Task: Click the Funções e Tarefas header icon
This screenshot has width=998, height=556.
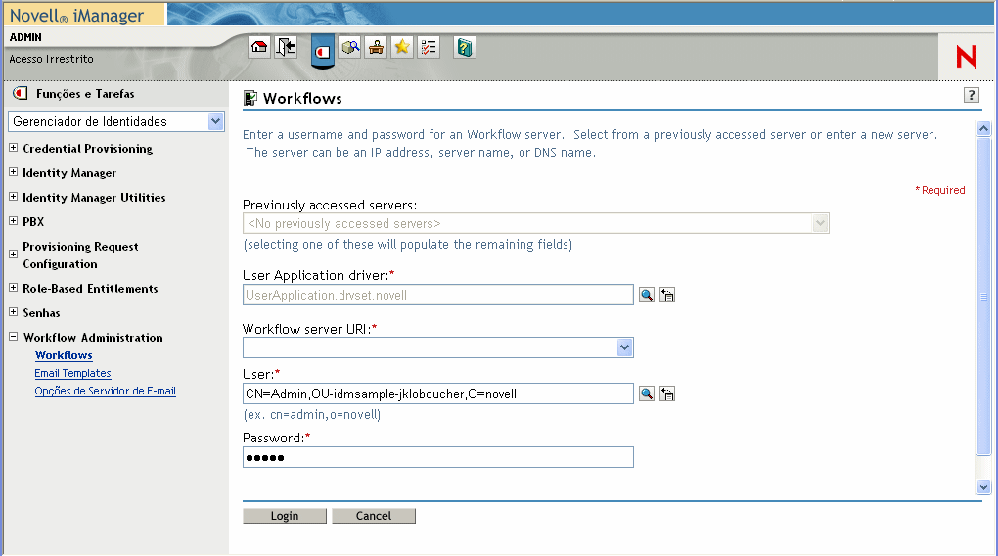Action: pos(21,94)
